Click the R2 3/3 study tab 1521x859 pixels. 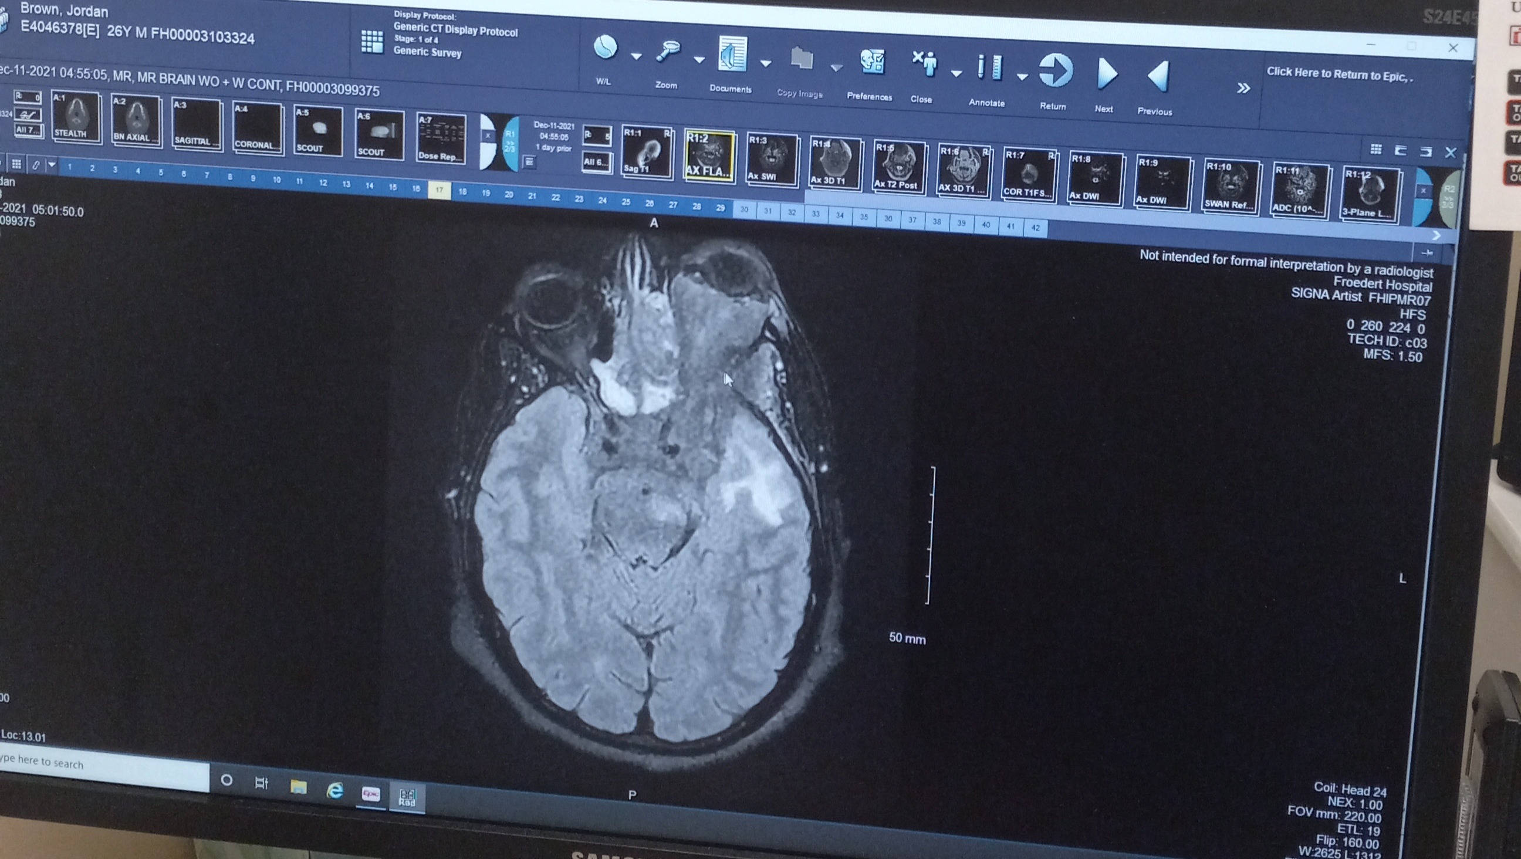click(x=1448, y=198)
